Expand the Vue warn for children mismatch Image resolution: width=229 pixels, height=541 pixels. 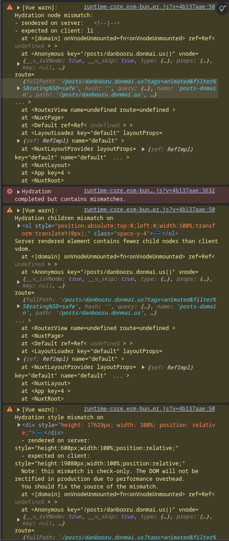click(19, 210)
